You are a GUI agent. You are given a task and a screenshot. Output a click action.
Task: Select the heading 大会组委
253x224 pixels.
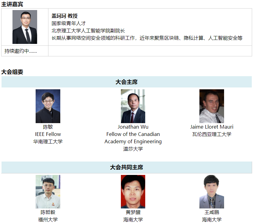coord(12,72)
